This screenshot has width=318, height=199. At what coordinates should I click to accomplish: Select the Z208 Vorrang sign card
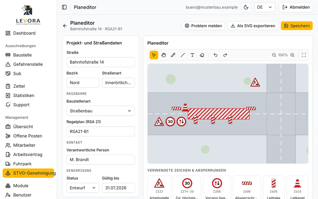pos(217,188)
